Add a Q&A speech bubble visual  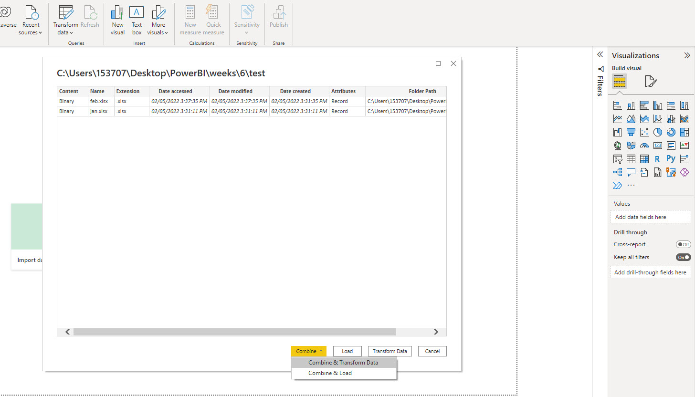click(631, 172)
